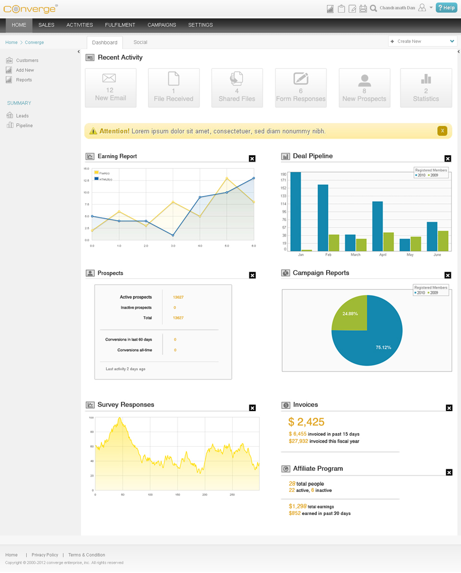Click the Converge breadcrumb link
The image size is (461, 573).
tap(34, 42)
